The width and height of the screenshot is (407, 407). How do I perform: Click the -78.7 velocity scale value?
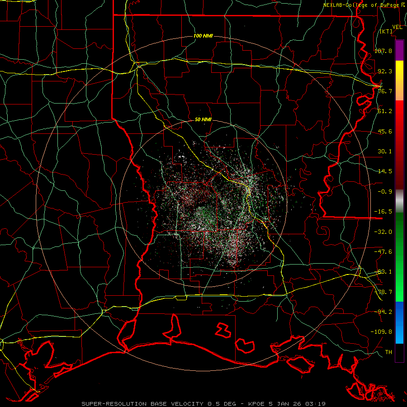pyautogui.click(x=383, y=292)
